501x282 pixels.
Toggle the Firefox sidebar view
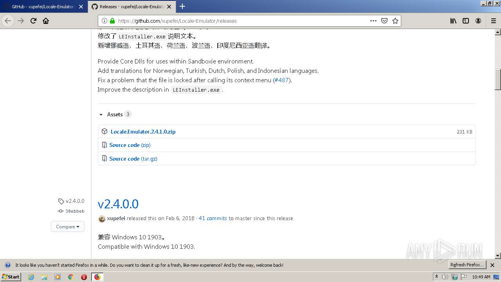click(466, 21)
